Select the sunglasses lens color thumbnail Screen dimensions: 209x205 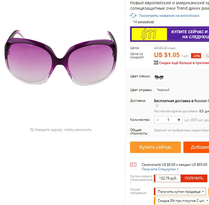pyautogui.click(x=159, y=78)
